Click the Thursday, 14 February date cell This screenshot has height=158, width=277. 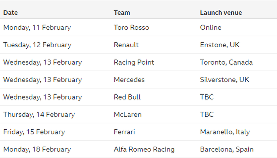(x=39, y=115)
